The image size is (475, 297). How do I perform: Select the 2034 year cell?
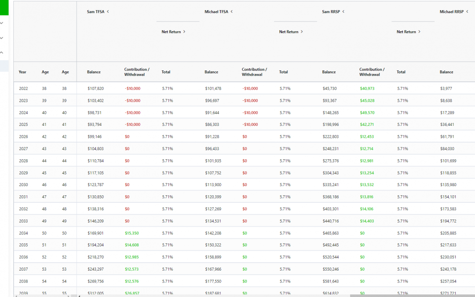point(23,233)
